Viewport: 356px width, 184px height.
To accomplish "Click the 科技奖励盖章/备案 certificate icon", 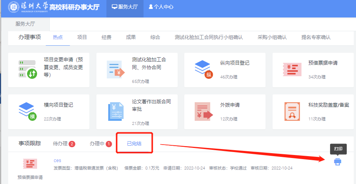I will click(x=292, y=111).
